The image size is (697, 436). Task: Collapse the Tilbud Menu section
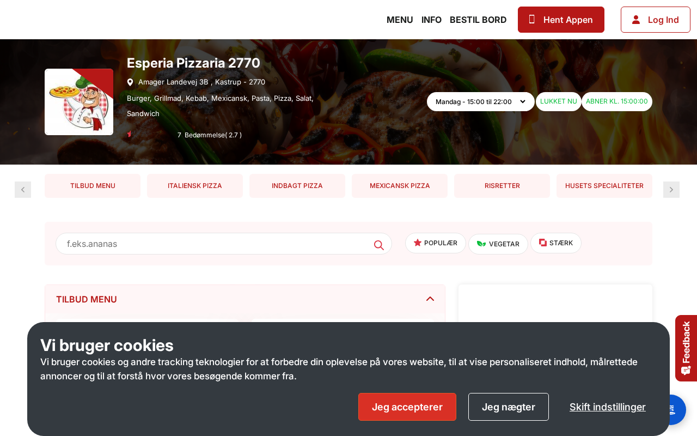click(x=430, y=299)
